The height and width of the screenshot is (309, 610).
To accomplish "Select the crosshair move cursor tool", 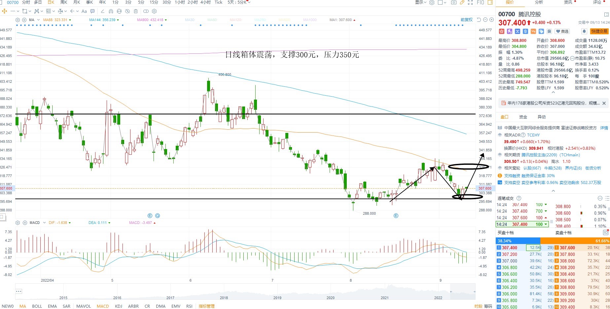I will [x=4, y=11].
